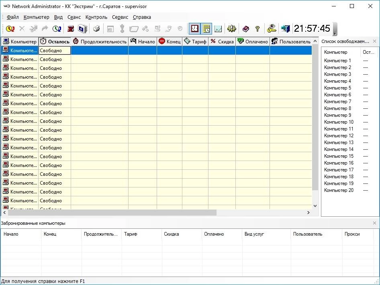Sort by the Осталось column header

coord(55,41)
